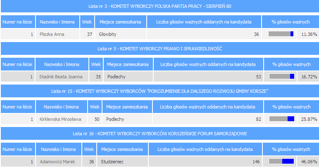Click list number 1 in Pliszka Anna row

(x=32, y=34)
